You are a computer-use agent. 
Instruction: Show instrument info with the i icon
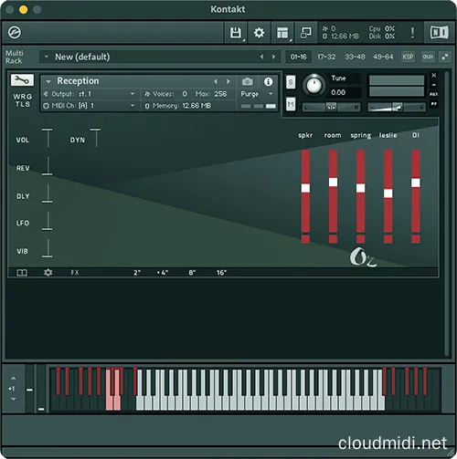(268, 81)
